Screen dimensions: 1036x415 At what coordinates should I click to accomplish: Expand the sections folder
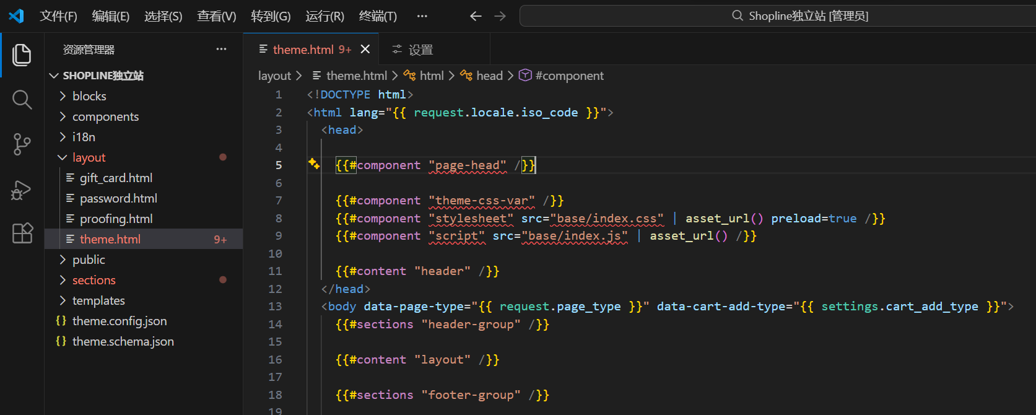(94, 280)
